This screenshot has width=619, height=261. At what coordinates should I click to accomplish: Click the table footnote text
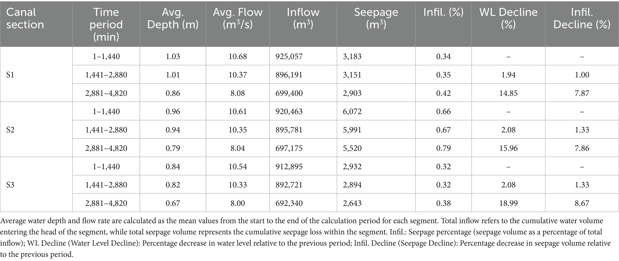(305, 238)
